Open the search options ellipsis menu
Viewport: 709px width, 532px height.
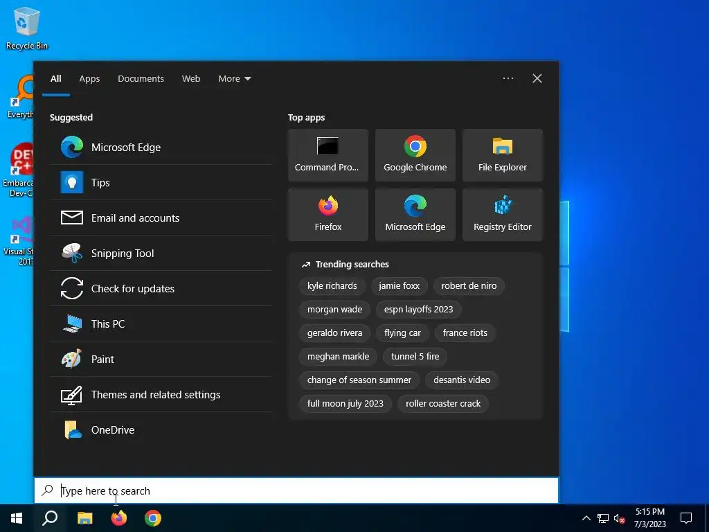click(x=508, y=78)
